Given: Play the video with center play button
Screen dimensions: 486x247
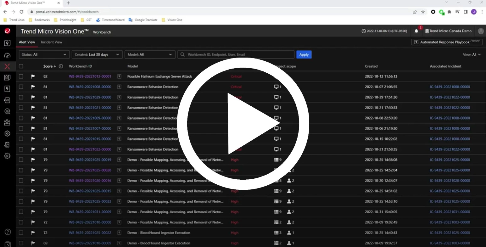Looking at the screenshot, I should 243,124.
